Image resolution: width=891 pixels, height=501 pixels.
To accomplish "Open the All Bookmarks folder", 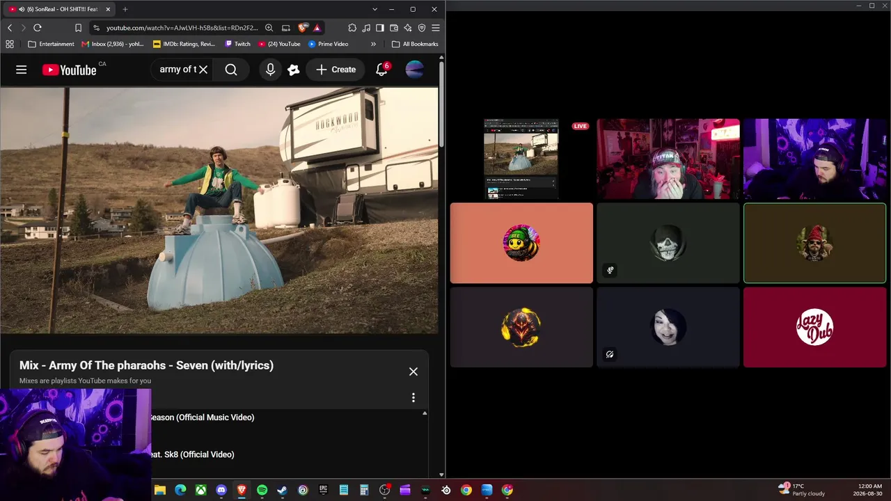I will 415,44.
